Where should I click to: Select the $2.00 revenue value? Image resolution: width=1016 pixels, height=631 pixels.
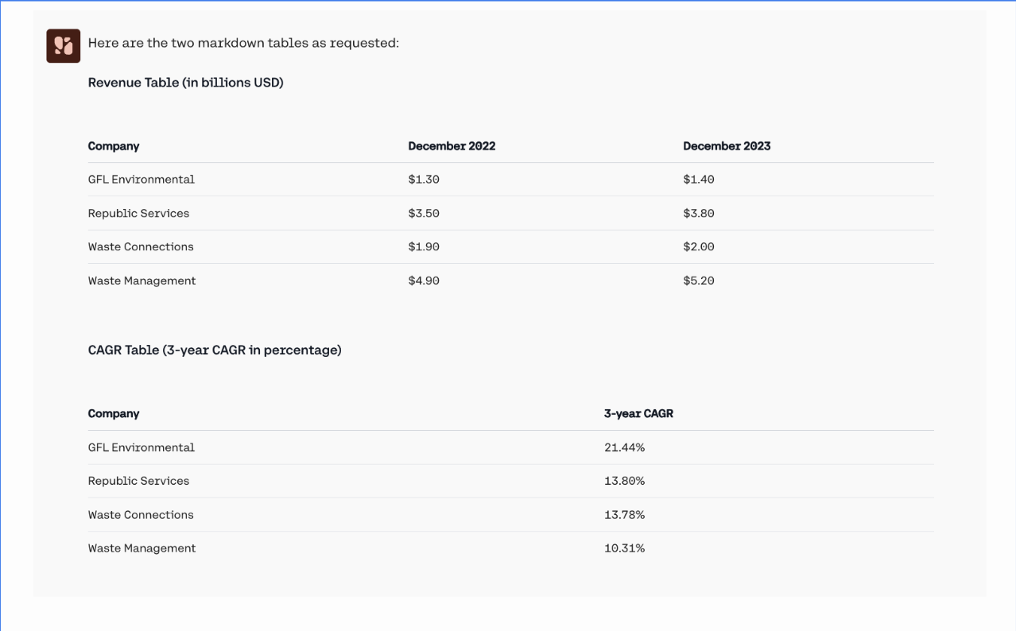(x=699, y=247)
